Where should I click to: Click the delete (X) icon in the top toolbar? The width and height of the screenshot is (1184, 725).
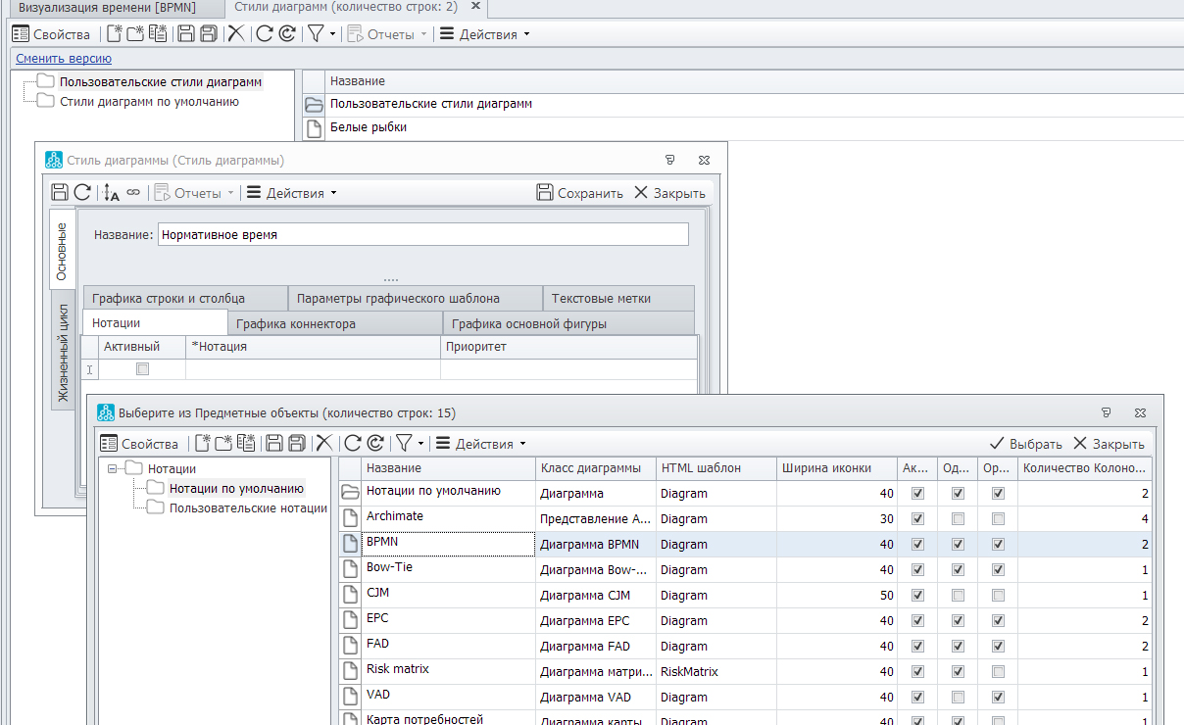tap(235, 34)
